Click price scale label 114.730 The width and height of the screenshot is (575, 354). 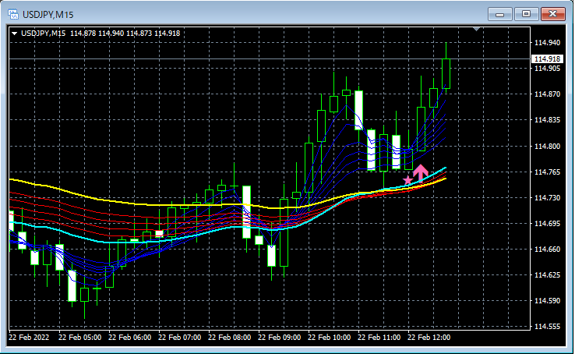[547, 198]
